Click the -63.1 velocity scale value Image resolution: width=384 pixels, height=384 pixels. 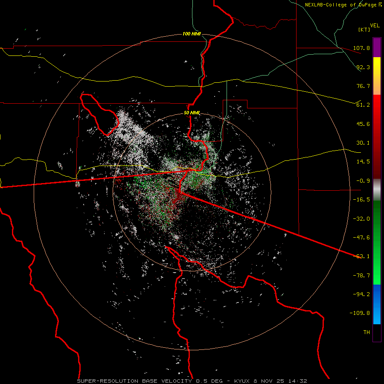coord(361,256)
